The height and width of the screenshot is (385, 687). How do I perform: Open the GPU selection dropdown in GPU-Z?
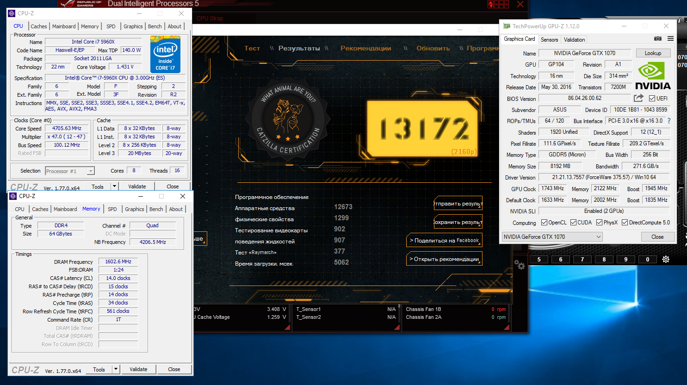(552, 236)
